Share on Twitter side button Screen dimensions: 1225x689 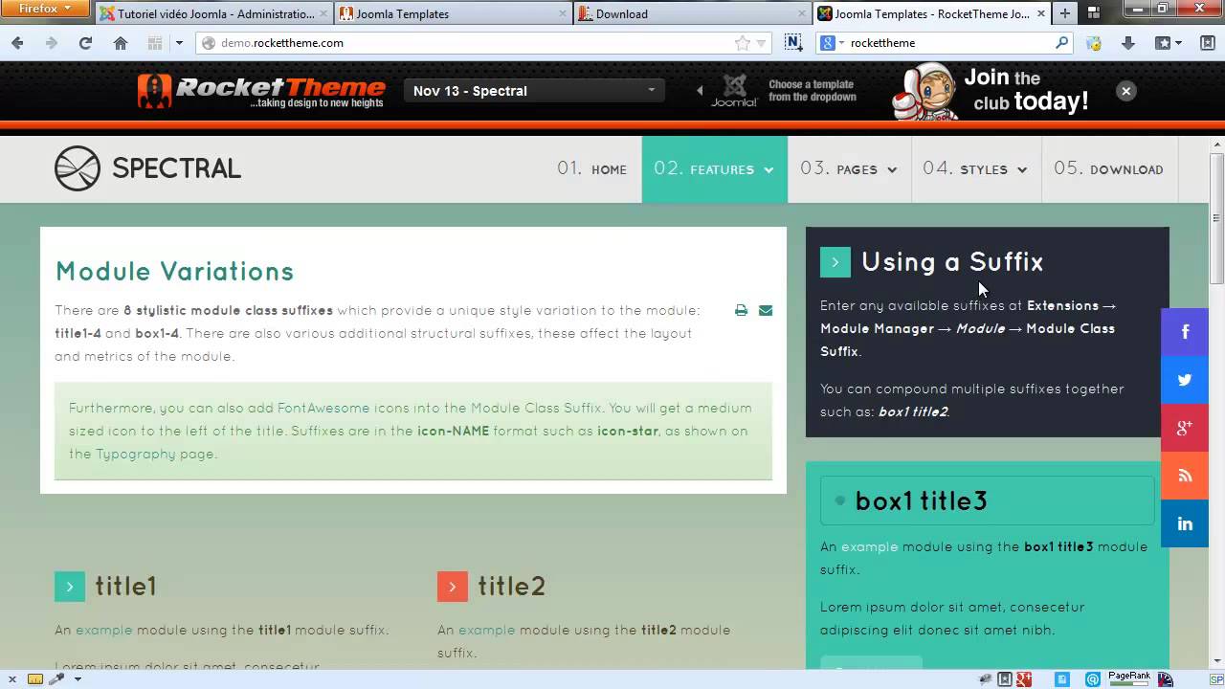click(1185, 380)
